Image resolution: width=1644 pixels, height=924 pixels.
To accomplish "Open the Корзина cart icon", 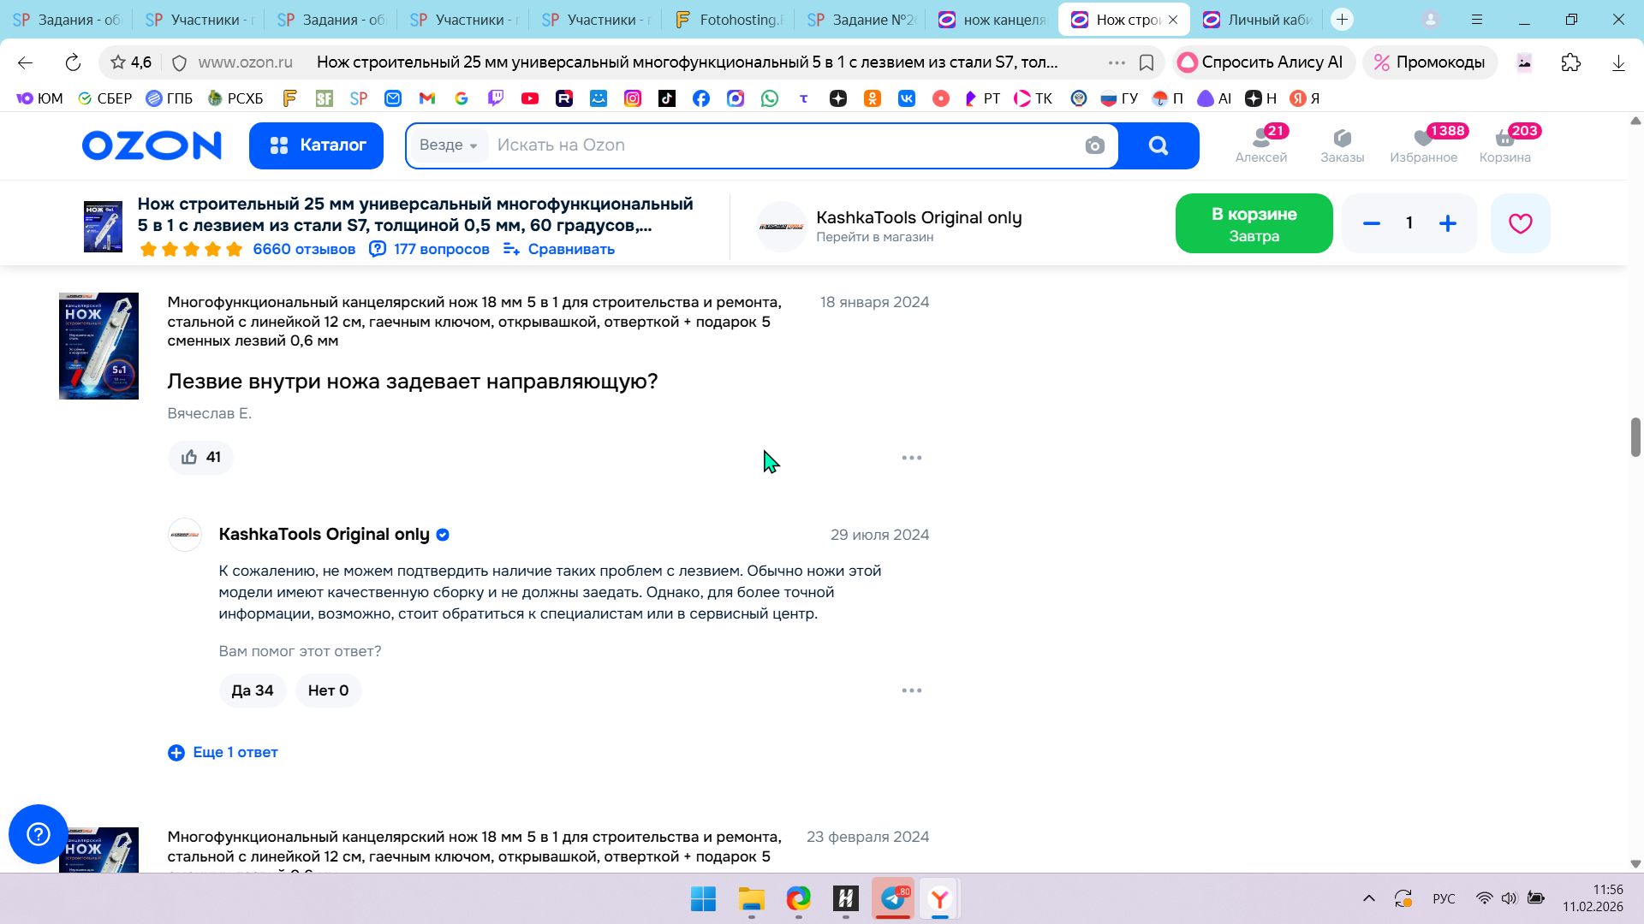I will (1504, 144).
